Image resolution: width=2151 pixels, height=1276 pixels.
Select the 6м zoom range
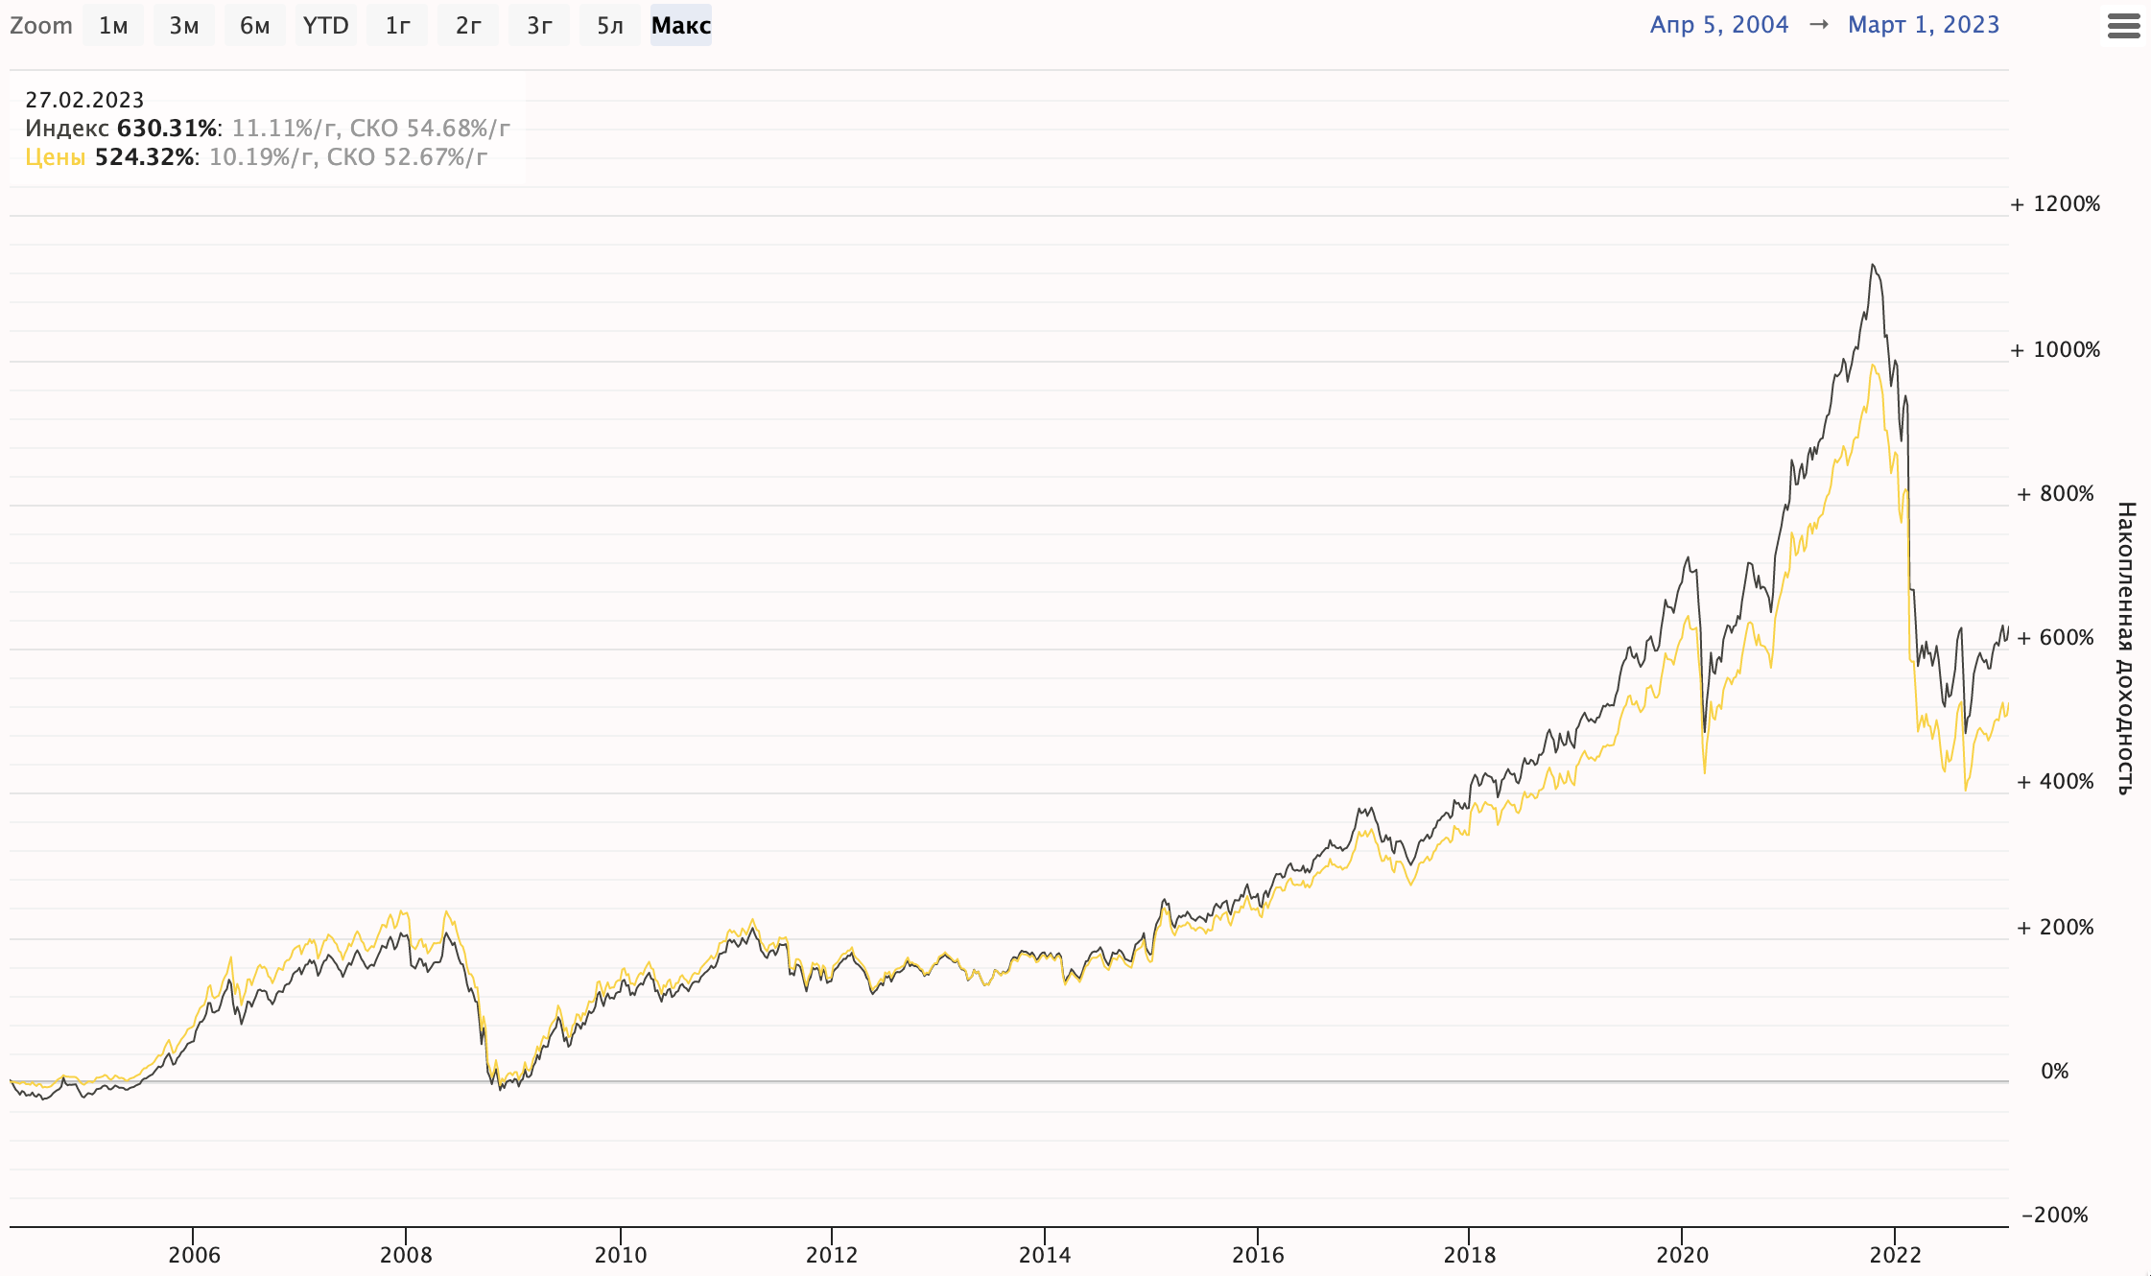[255, 25]
